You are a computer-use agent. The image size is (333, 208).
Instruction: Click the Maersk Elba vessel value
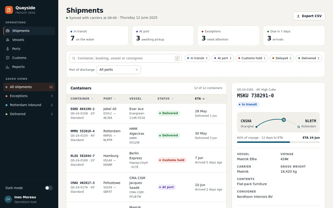coord(247,159)
